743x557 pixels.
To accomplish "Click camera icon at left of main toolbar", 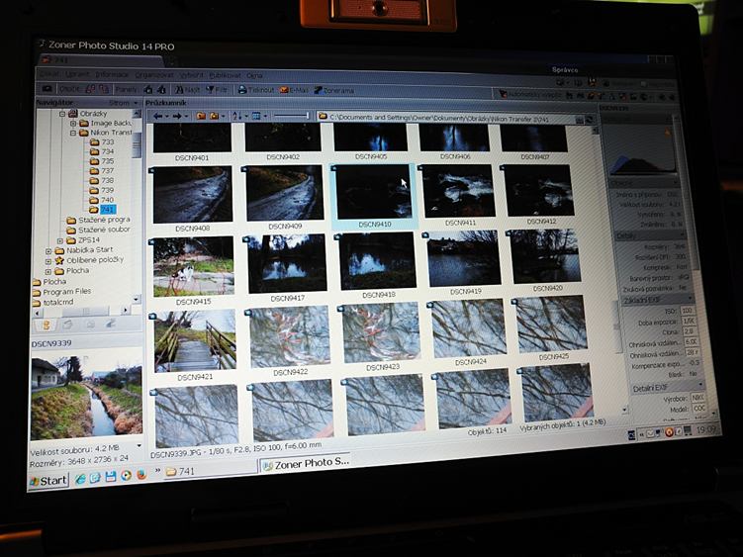I will 46,89.
